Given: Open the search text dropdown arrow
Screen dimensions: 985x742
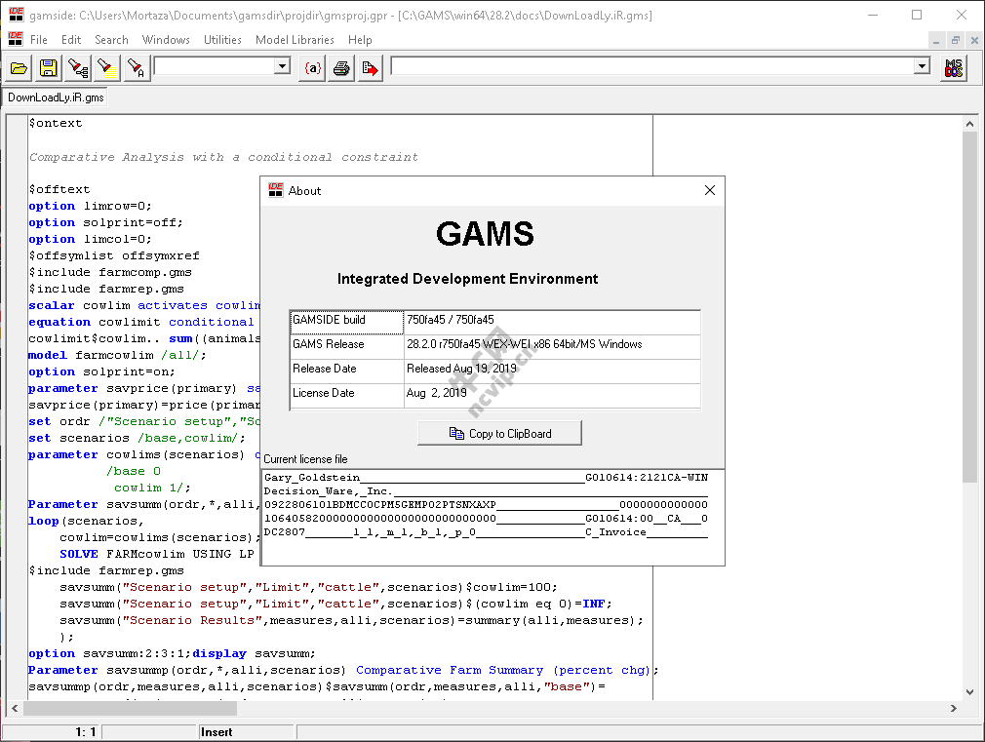Looking at the screenshot, I should pyautogui.click(x=283, y=66).
